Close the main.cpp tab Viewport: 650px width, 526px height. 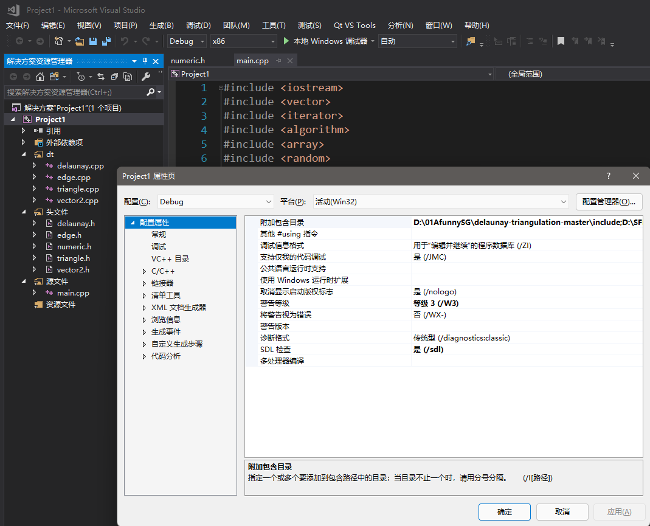[290, 61]
